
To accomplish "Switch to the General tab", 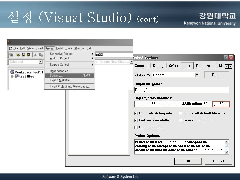I will coord(141,66).
